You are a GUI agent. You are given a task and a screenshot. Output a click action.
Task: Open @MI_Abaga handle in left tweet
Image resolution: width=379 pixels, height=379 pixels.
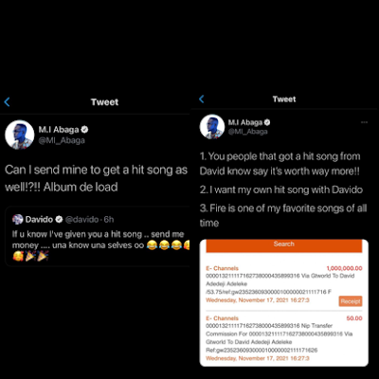click(62, 140)
